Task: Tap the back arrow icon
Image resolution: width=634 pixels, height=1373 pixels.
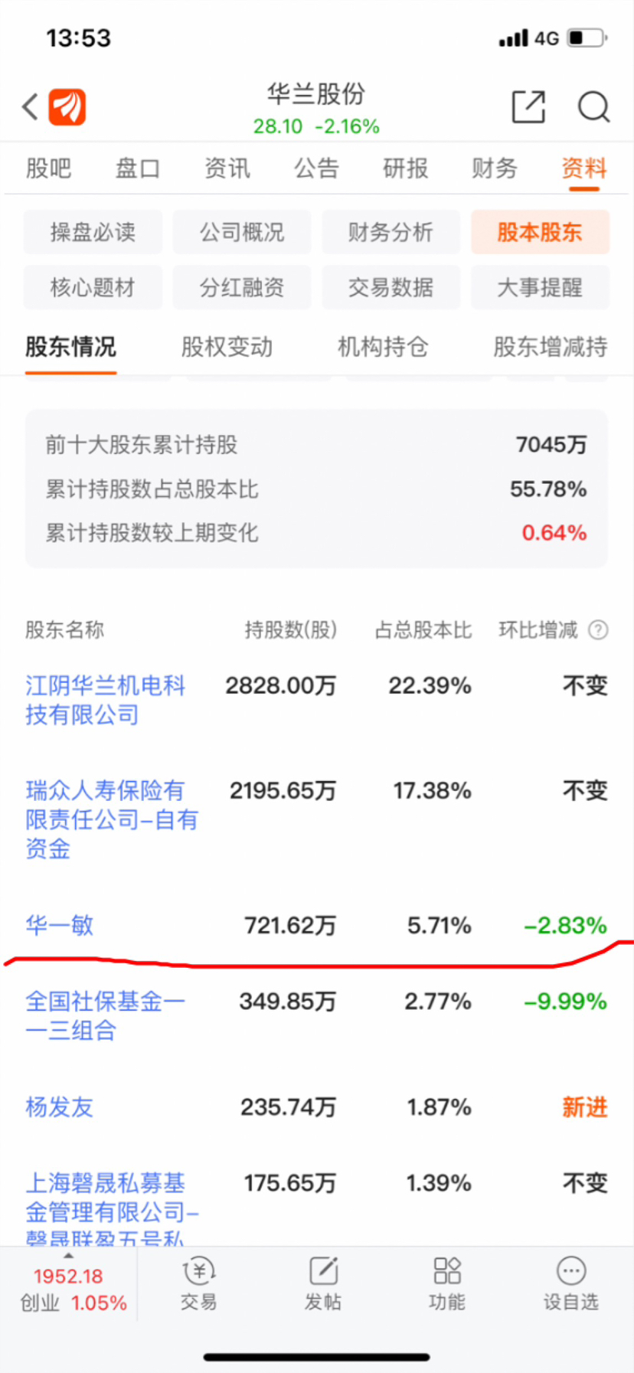Action: (x=30, y=107)
